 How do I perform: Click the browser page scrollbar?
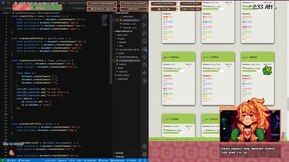(x=288, y=104)
